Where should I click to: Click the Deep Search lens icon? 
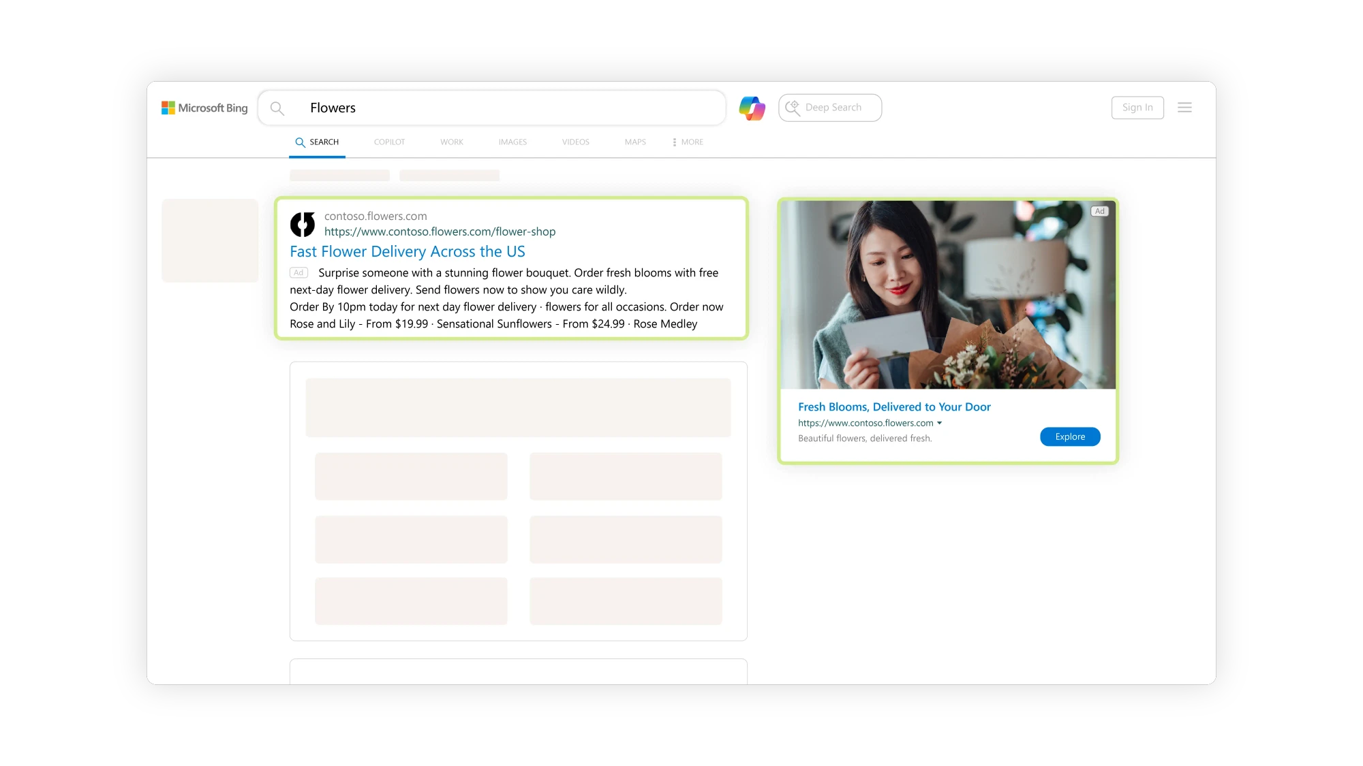coord(793,108)
